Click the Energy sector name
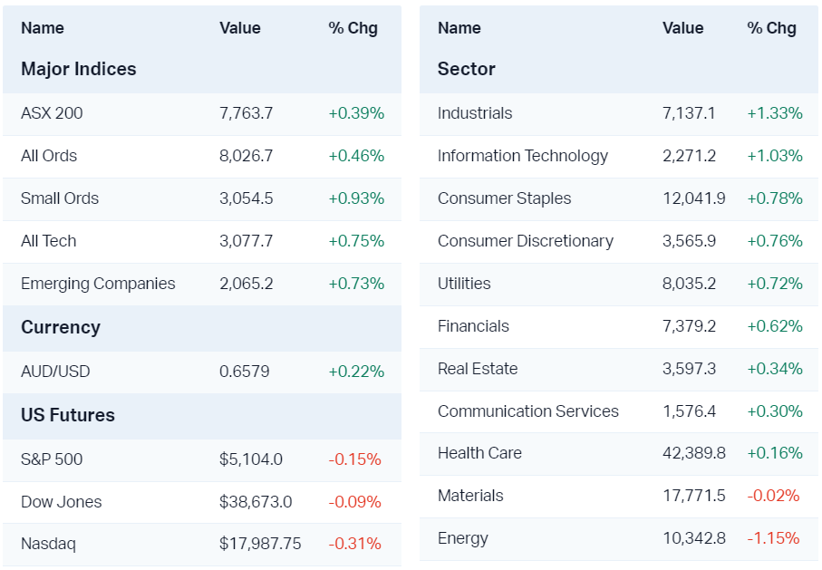The width and height of the screenshot is (822, 570). pyautogui.click(x=463, y=538)
